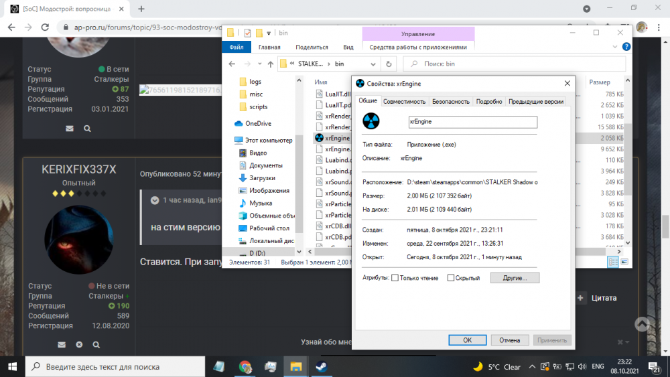
Task: Go up one folder level in Explorer
Action: [269, 64]
